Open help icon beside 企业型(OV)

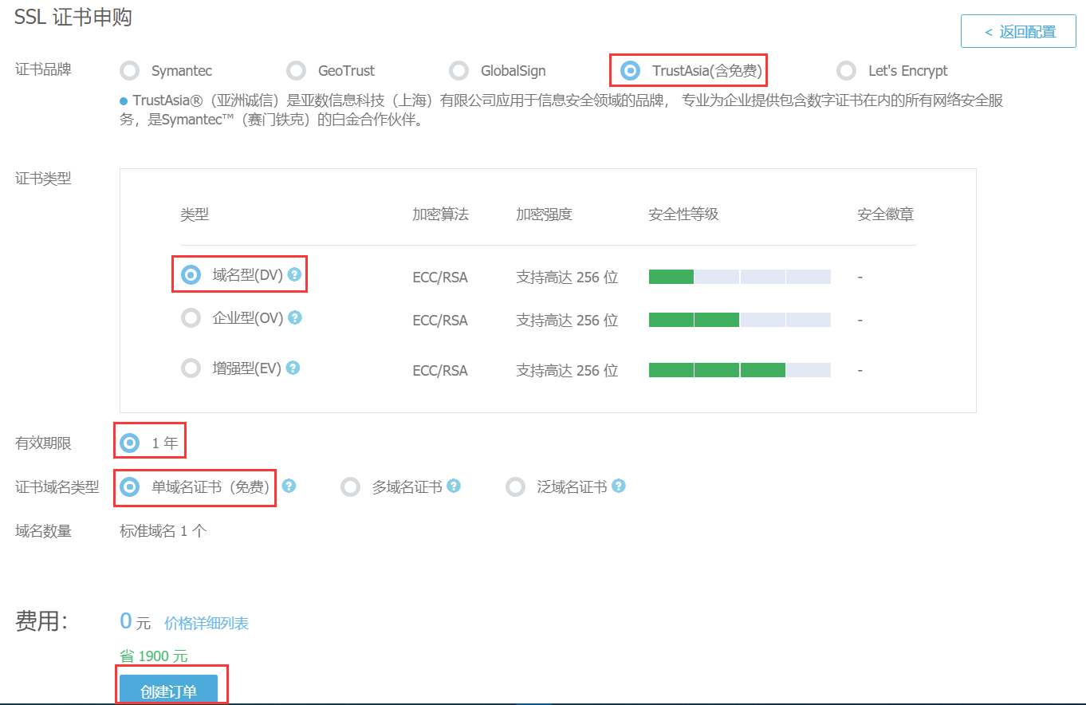[294, 317]
